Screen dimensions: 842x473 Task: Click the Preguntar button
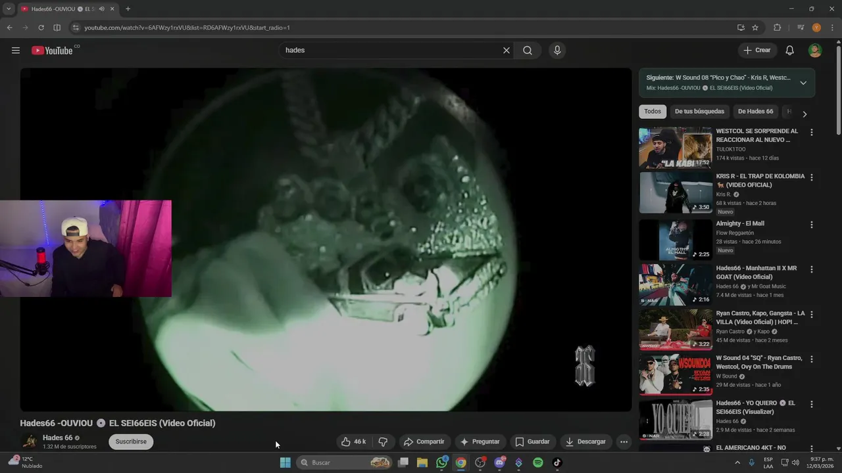[480, 441]
